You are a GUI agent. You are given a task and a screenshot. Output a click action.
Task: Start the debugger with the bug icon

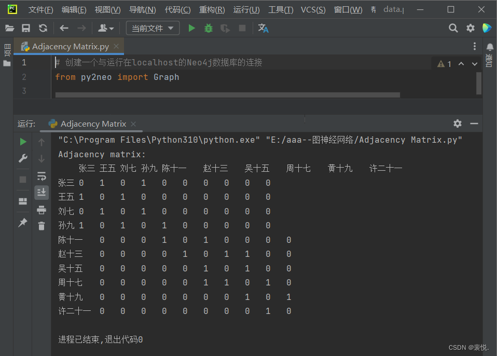pos(208,29)
